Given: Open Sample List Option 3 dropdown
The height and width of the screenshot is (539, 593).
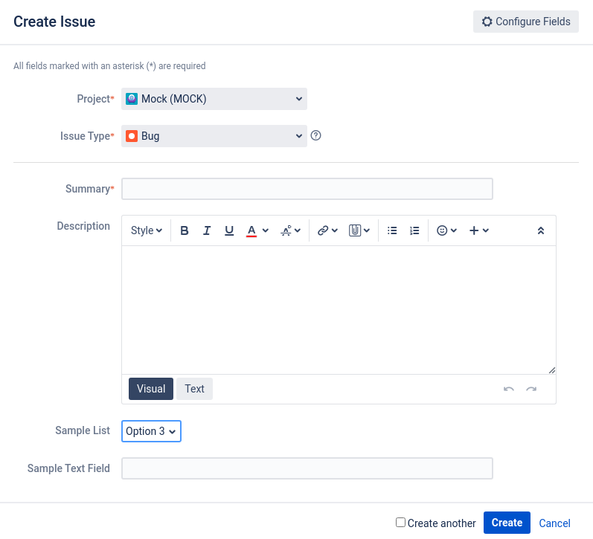Looking at the screenshot, I should (x=151, y=431).
